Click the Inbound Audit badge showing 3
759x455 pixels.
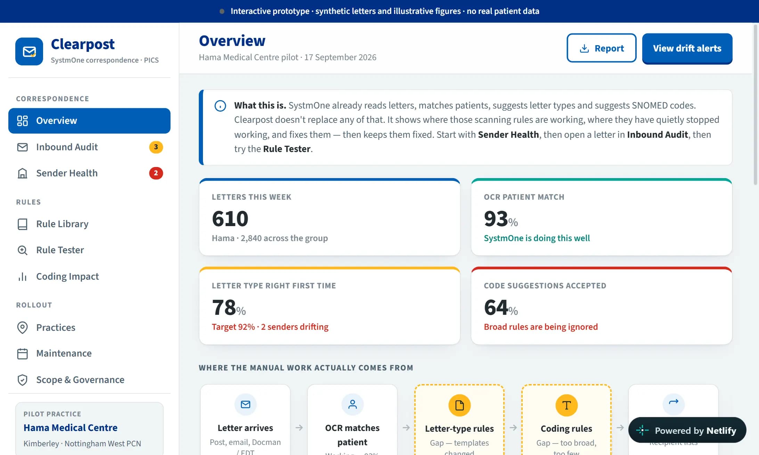[156, 147]
